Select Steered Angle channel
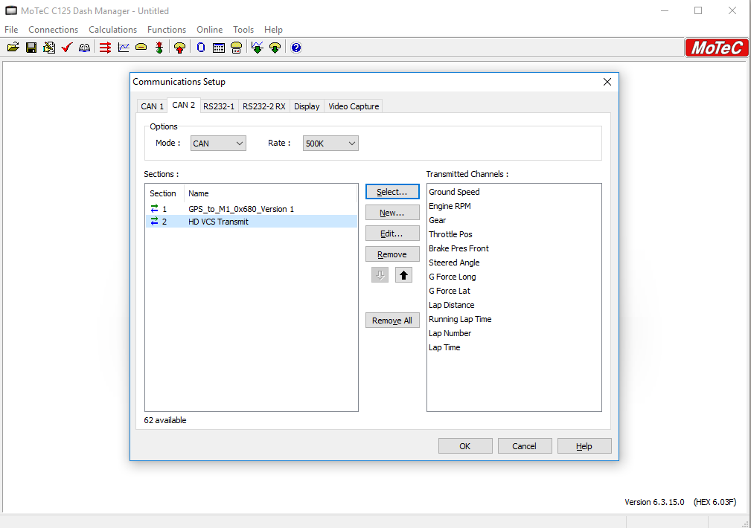The height and width of the screenshot is (528, 751). (454, 263)
